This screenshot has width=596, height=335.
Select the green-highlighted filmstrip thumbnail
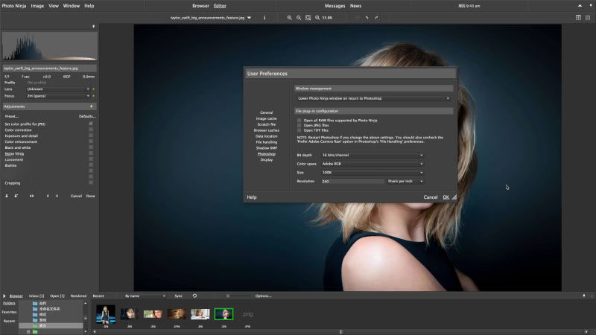[x=223, y=314]
